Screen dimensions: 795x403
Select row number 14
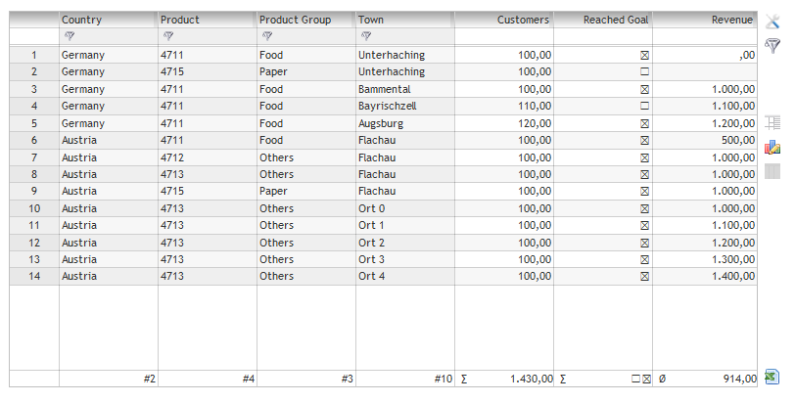click(34, 277)
